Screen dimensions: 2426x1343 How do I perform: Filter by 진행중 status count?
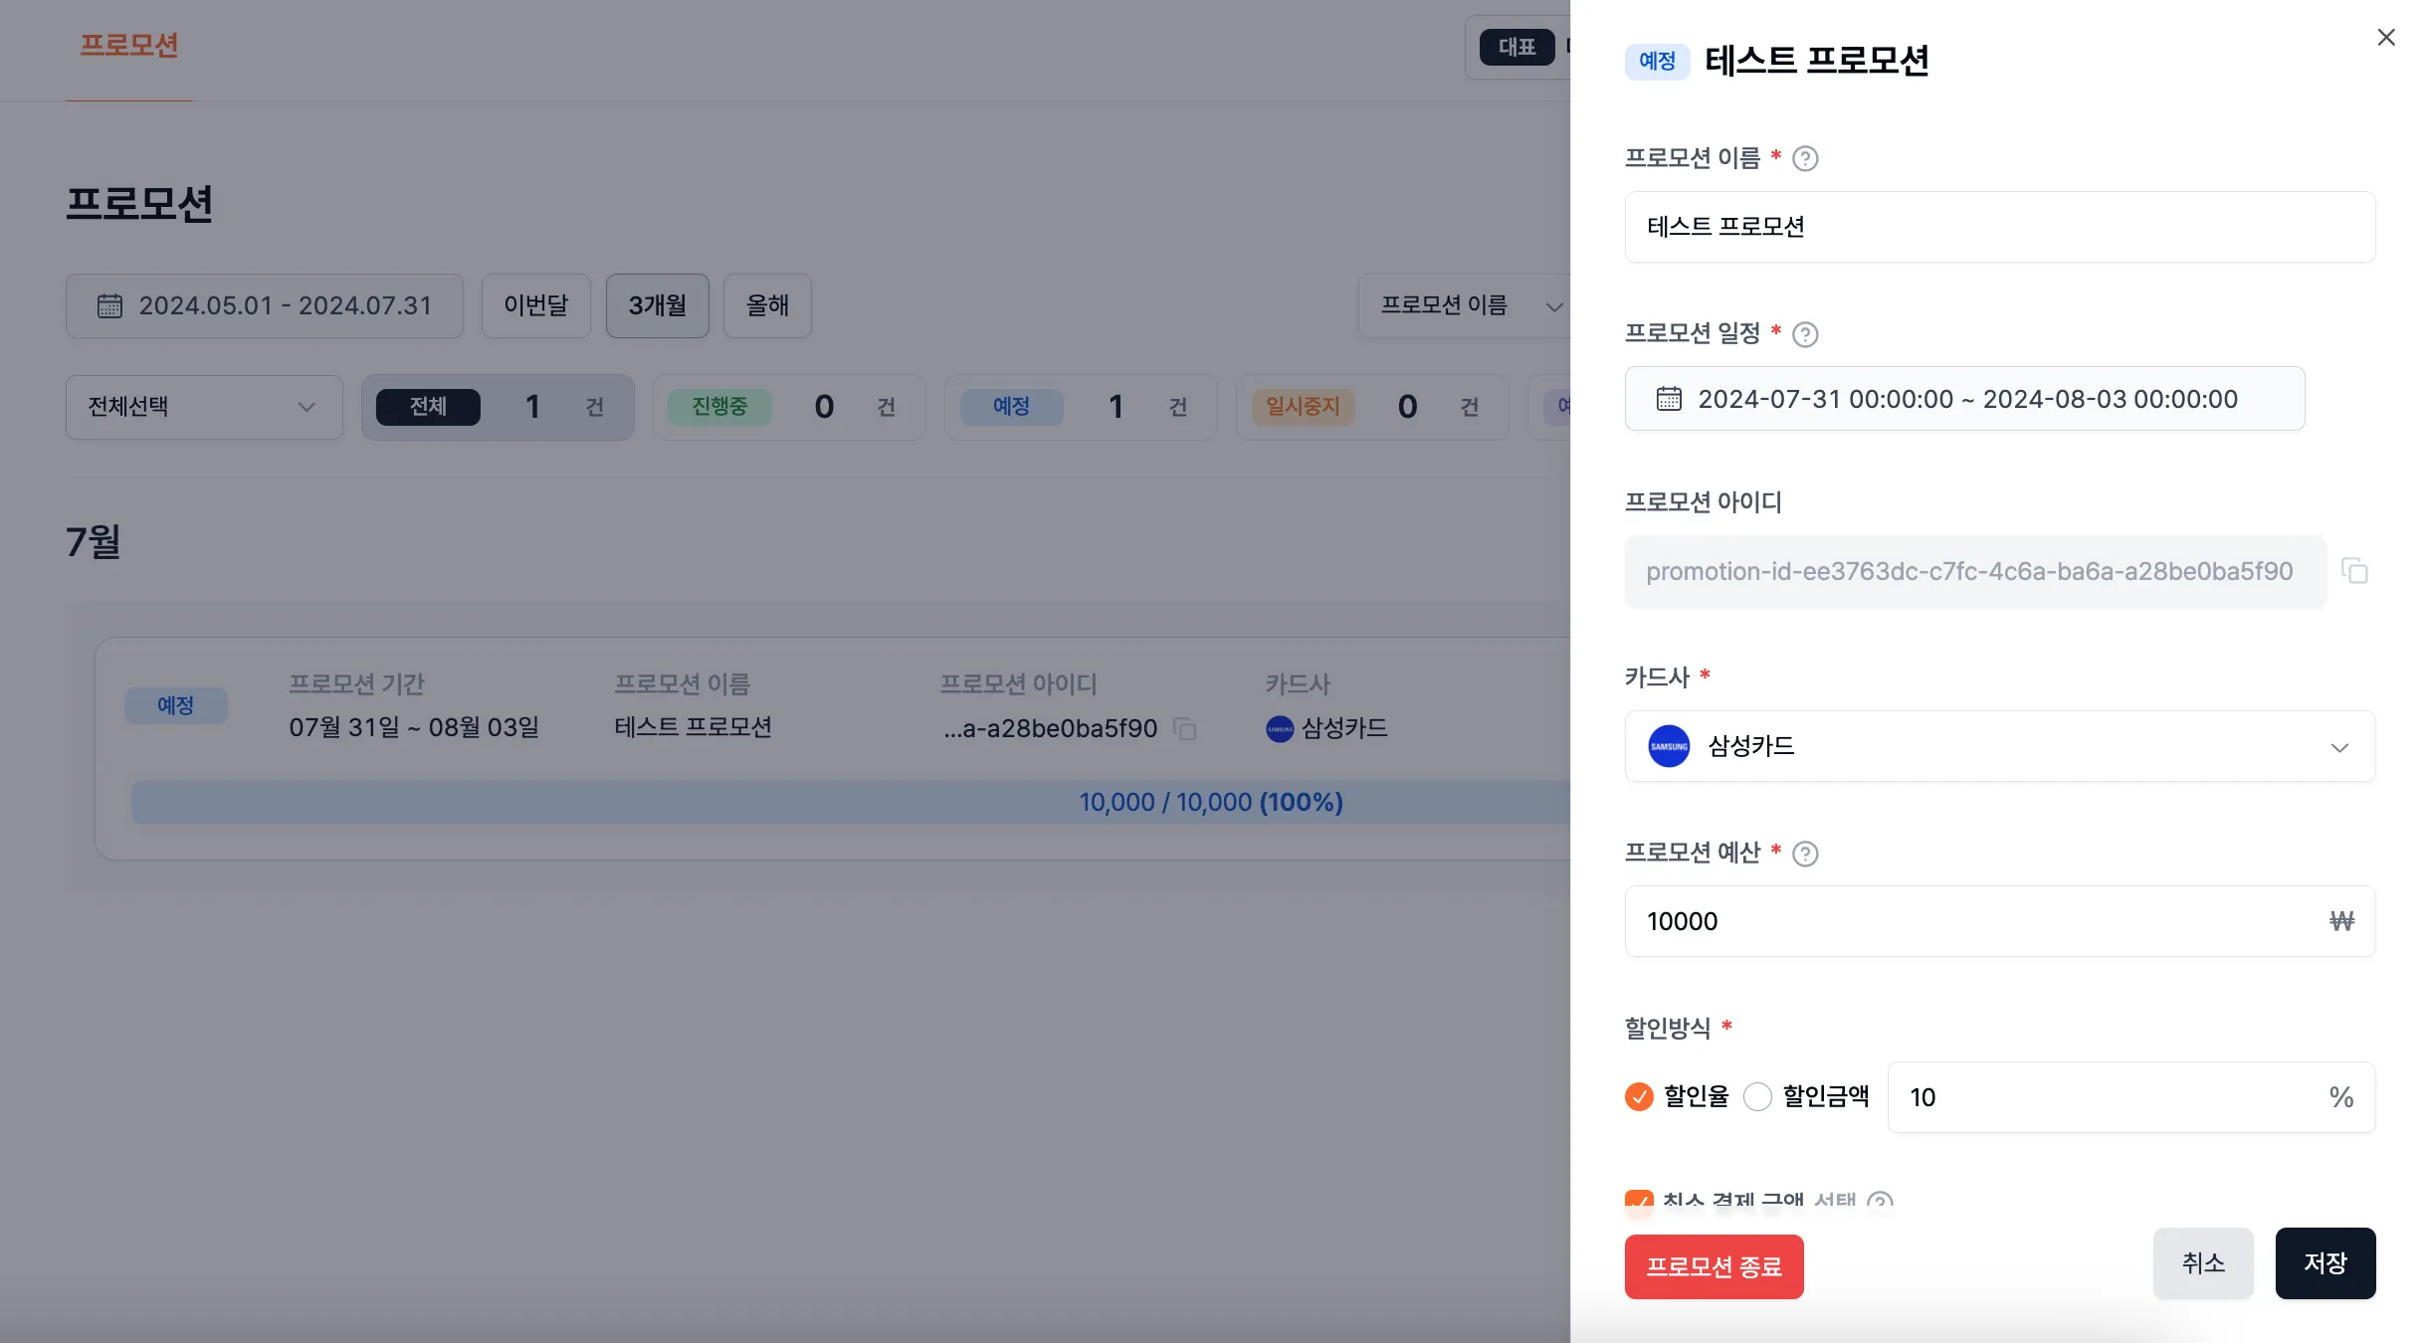click(x=789, y=407)
